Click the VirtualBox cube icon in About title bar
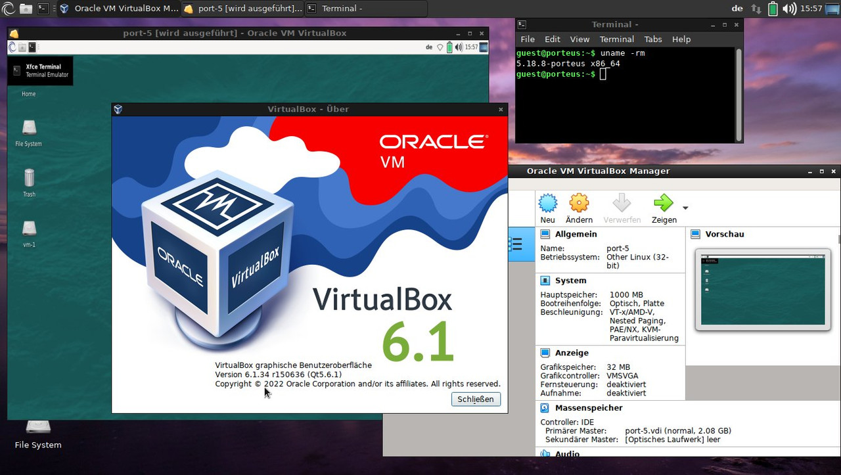Screen dimensions: 841x475 [x=118, y=109]
